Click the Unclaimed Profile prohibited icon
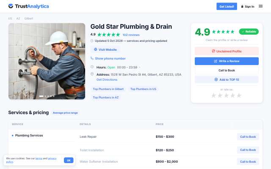 tap(213, 51)
